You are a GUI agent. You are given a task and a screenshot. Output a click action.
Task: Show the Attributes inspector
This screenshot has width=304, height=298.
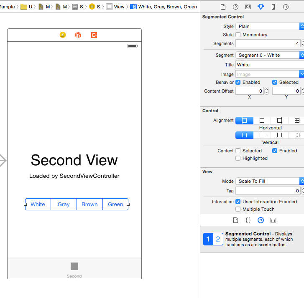261,7
